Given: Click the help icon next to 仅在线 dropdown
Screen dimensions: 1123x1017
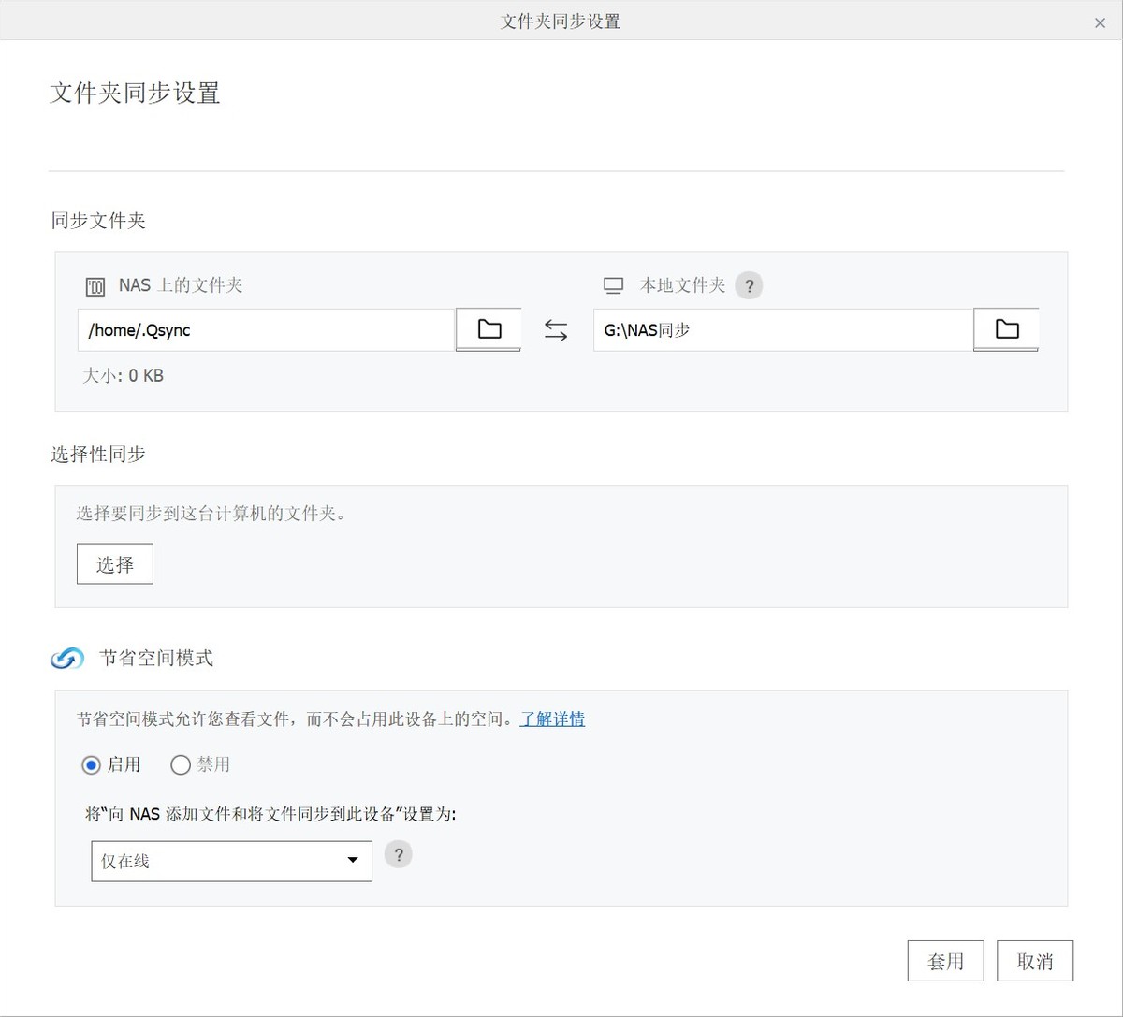Looking at the screenshot, I should pos(398,854).
